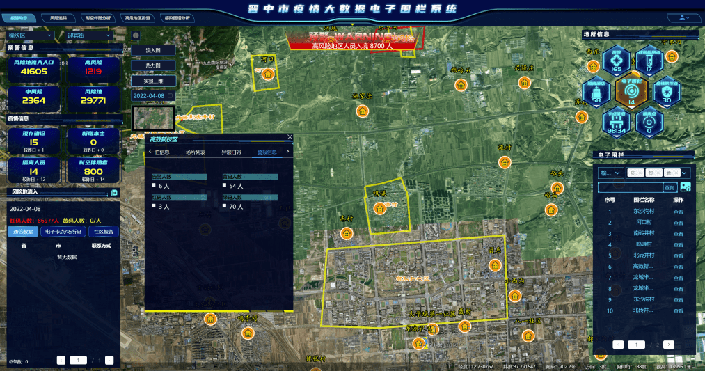Click the satellite map thumbnail preview
This screenshot has height=371, width=705.
pos(152,118)
